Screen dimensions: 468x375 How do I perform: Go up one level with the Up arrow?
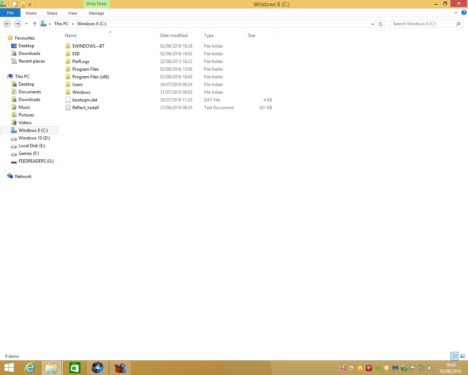(35, 24)
